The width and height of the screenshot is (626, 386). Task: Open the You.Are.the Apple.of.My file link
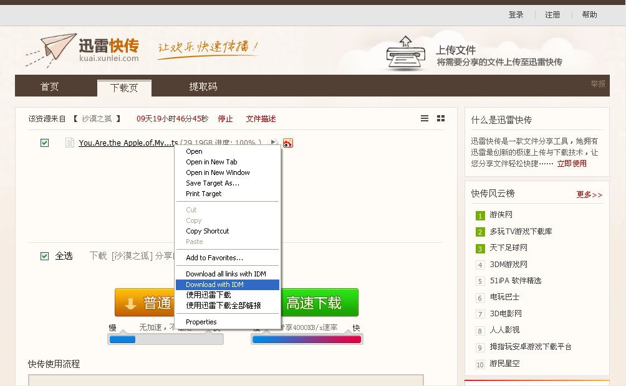click(x=128, y=143)
